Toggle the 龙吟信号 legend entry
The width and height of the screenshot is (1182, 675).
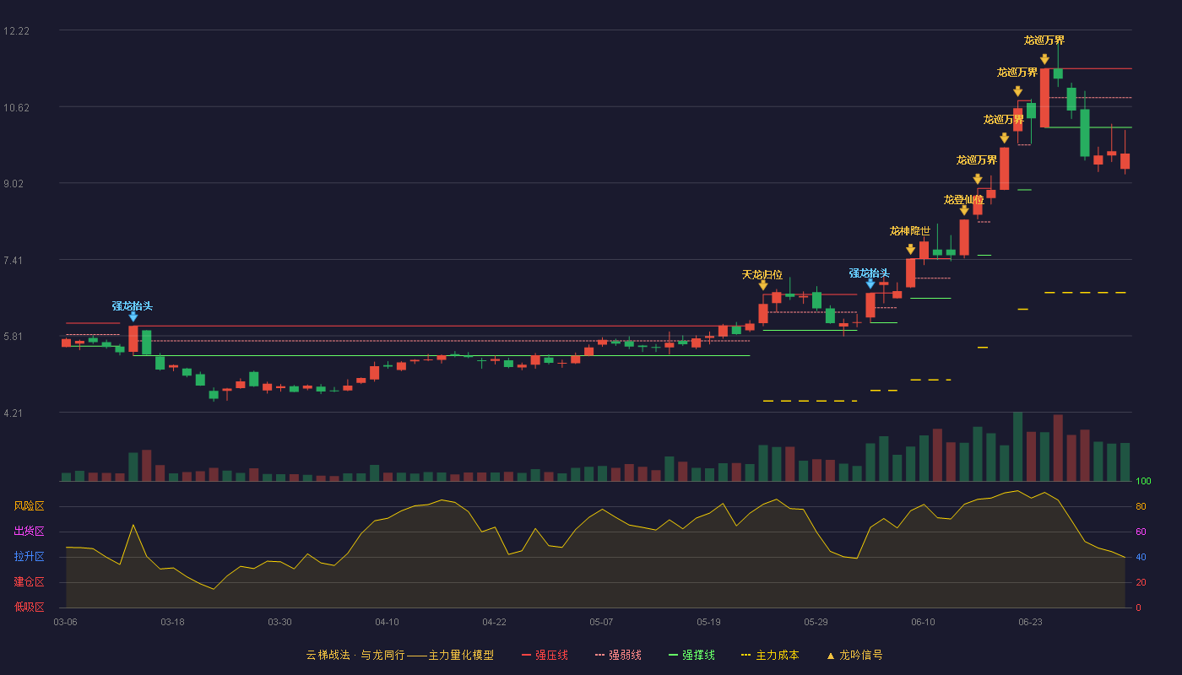pos(854,655)
